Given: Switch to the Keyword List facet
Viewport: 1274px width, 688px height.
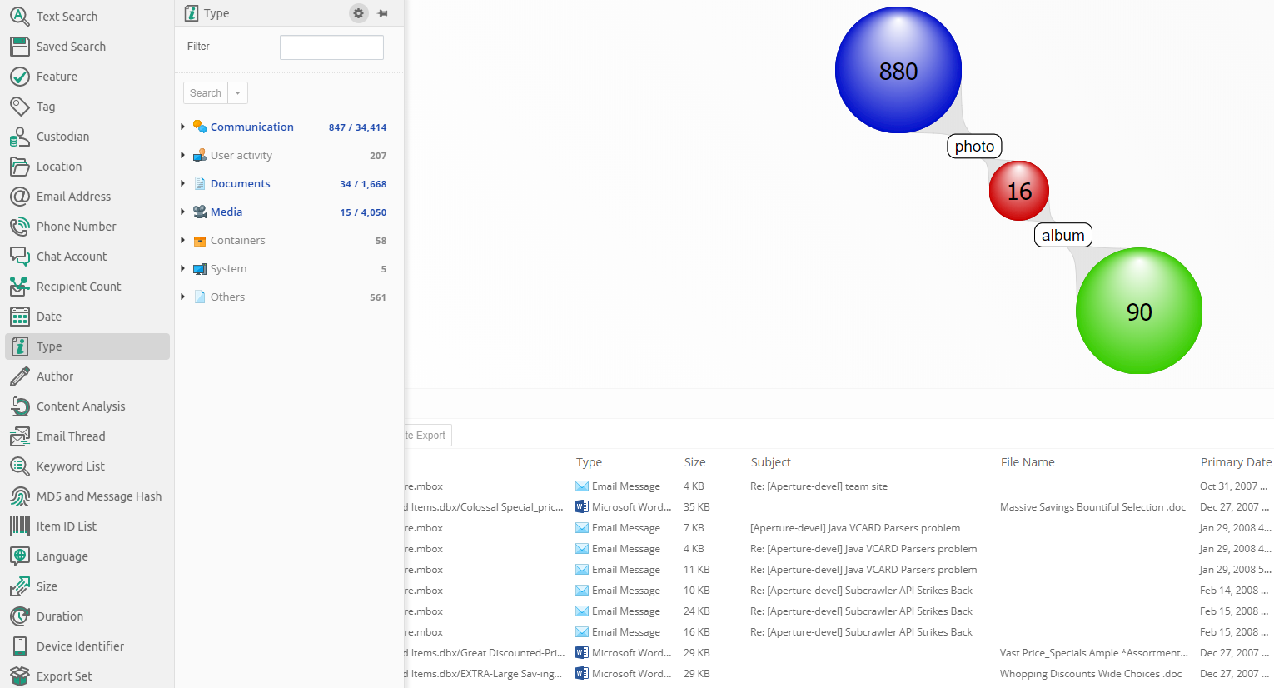Looking at the screenshot, I should coord(71,466).
